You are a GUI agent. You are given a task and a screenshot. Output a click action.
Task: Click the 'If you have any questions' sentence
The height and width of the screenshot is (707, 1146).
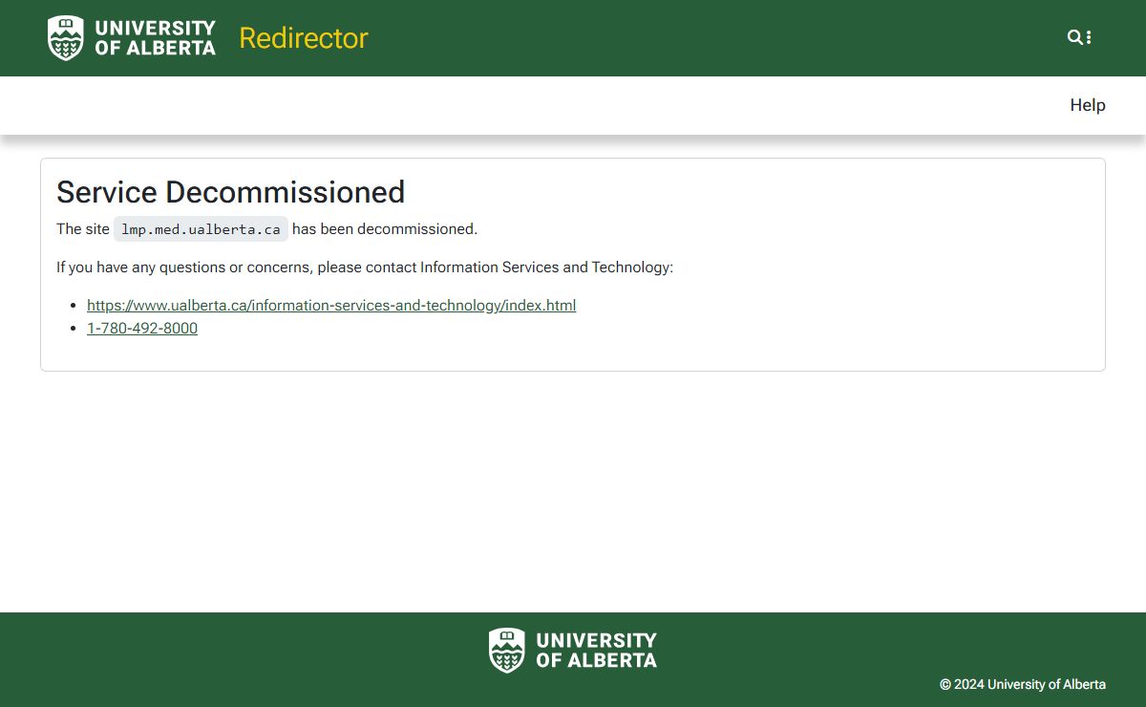(x=365, y=268)
